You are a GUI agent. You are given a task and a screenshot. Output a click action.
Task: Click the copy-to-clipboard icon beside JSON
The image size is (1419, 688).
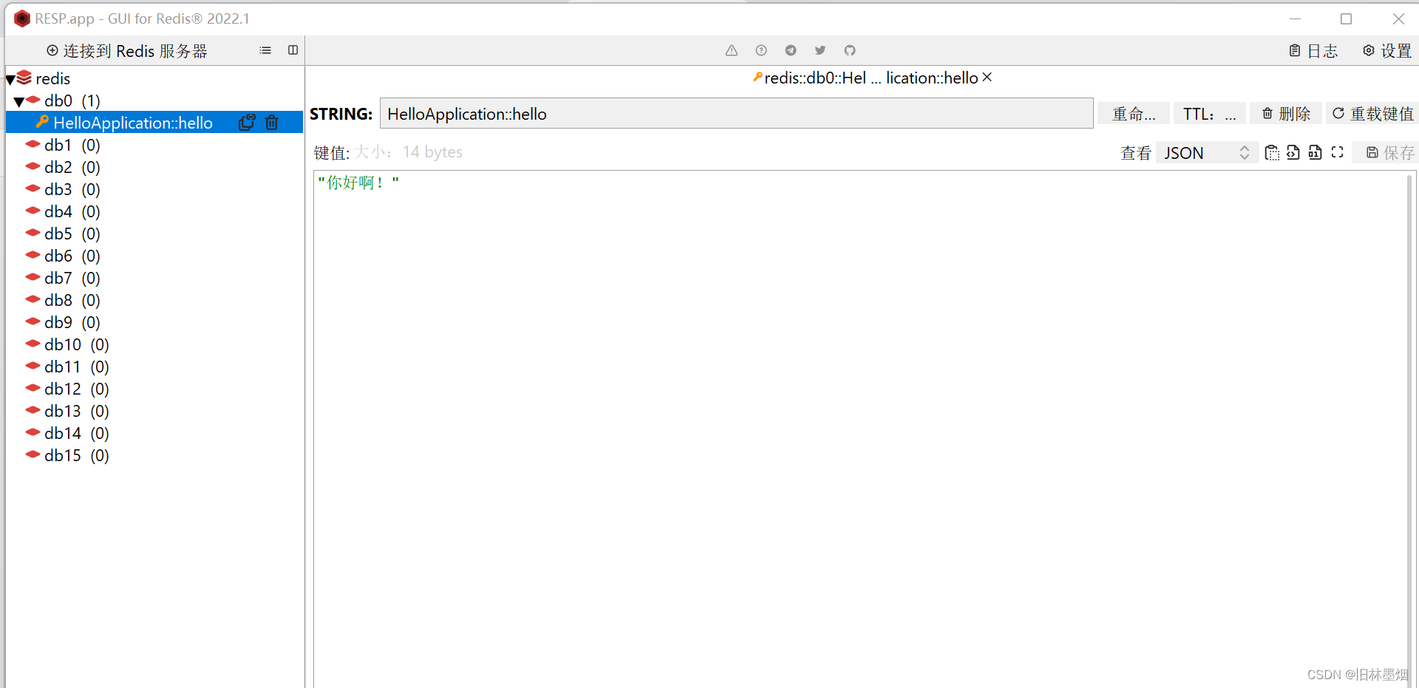pos(1271,152)
